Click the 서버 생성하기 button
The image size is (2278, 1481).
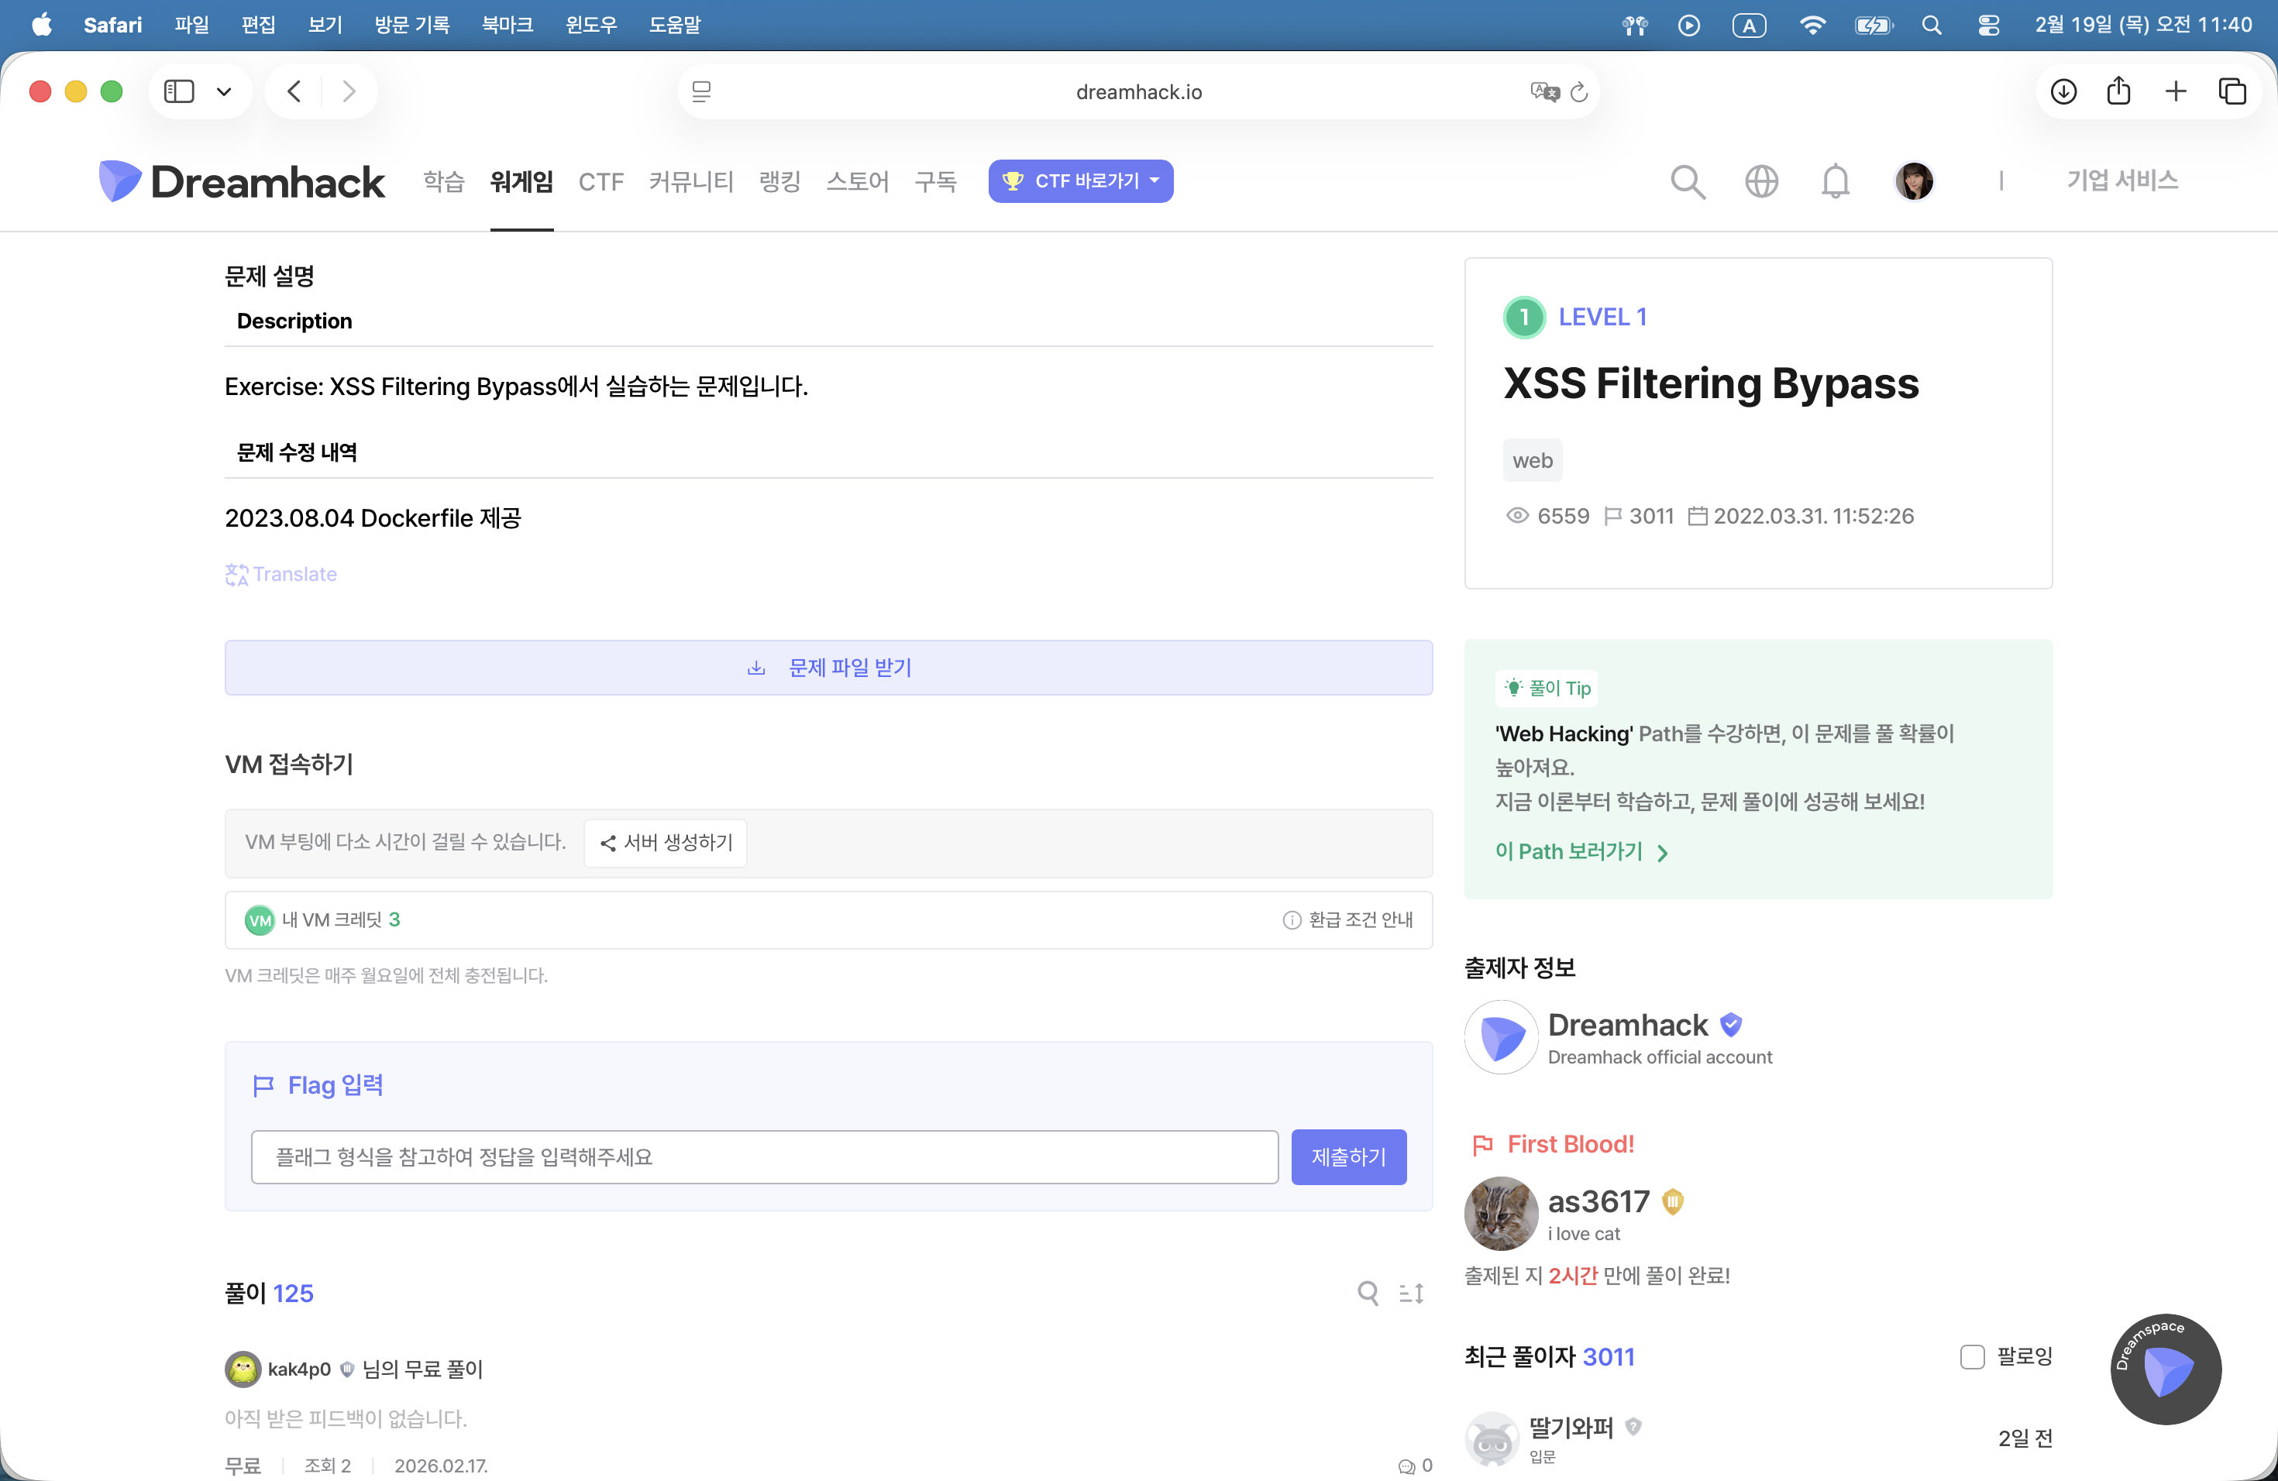[x=666, y=843]
